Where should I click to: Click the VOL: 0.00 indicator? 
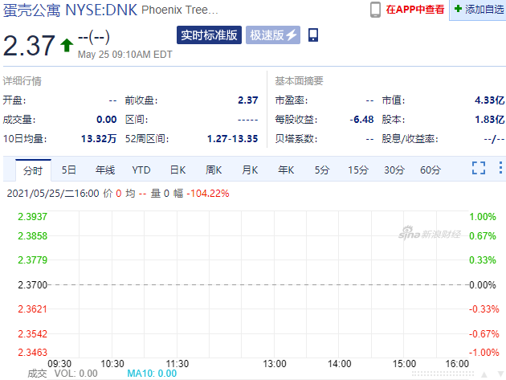(75, 374)
